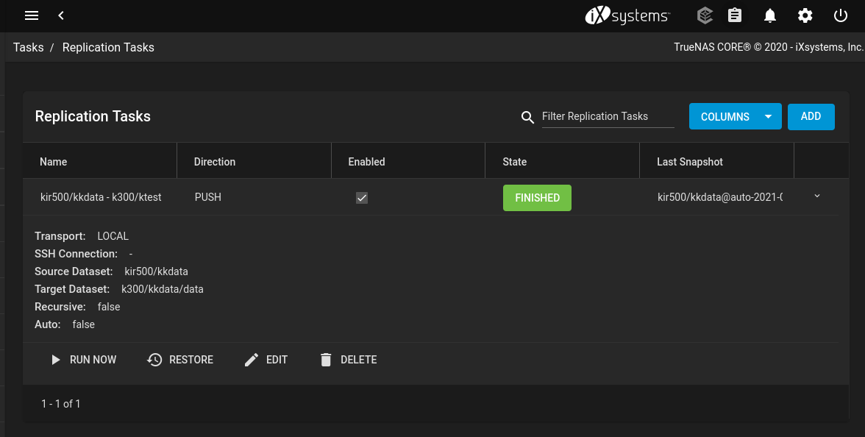The image size is (865, 437).
Task: Sort by the Direction column header
Action: click(215, 162)
